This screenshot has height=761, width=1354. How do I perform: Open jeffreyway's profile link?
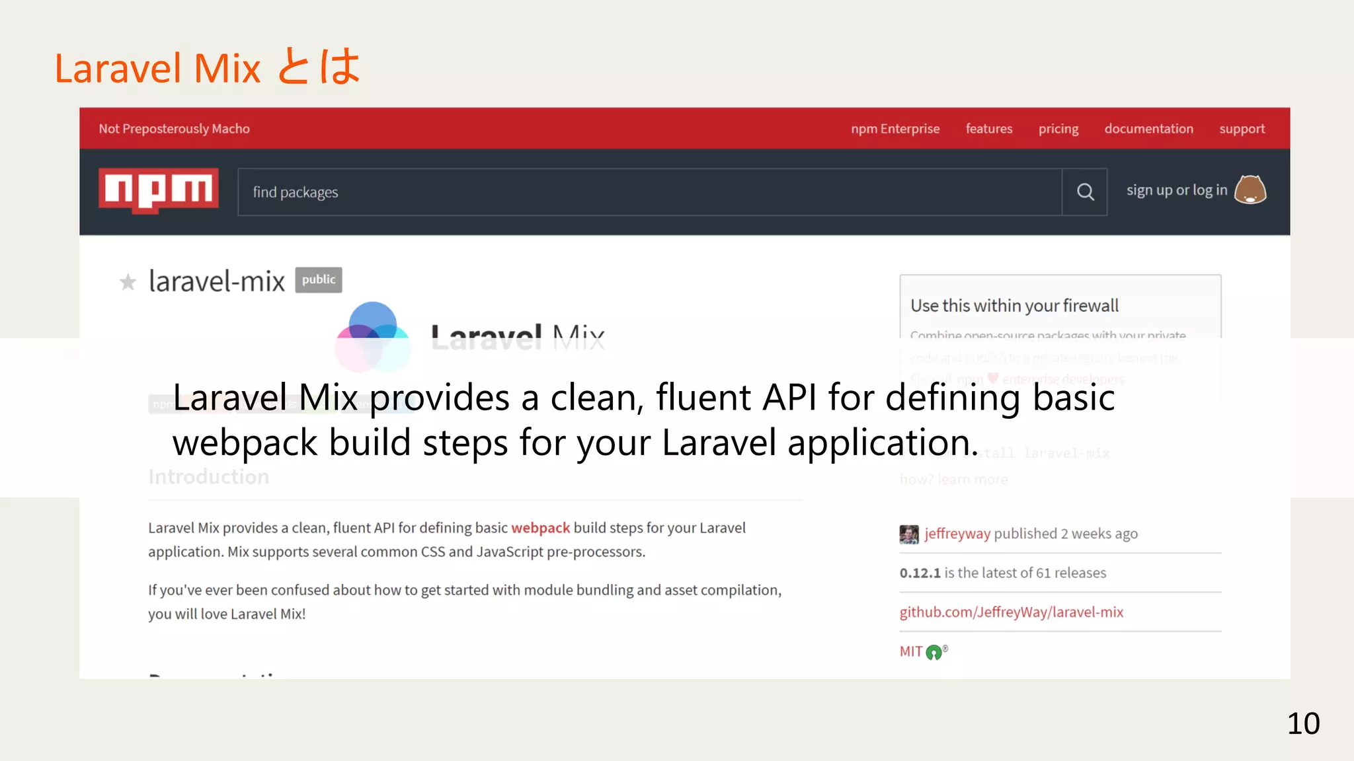(957, 534)
